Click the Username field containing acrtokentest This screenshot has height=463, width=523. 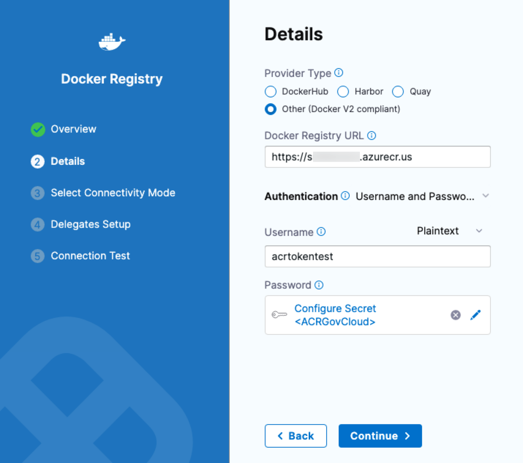377,256
